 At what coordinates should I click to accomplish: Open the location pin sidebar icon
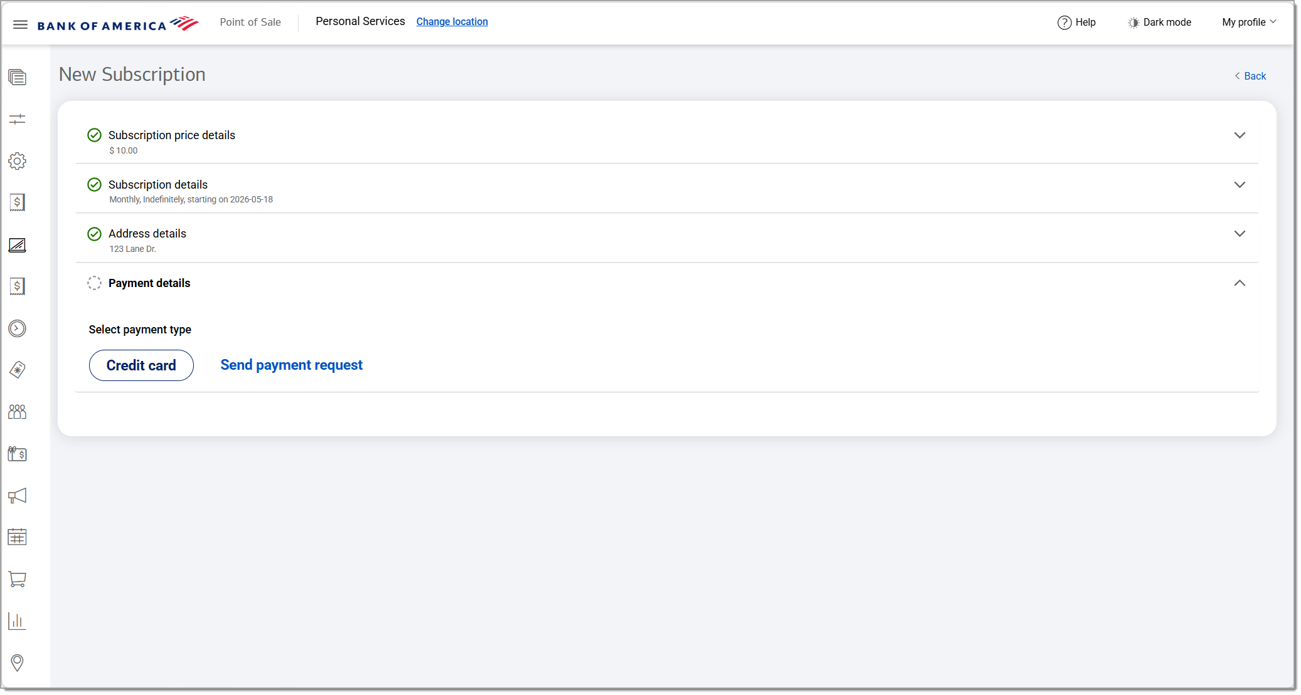(x=17, y=662)
